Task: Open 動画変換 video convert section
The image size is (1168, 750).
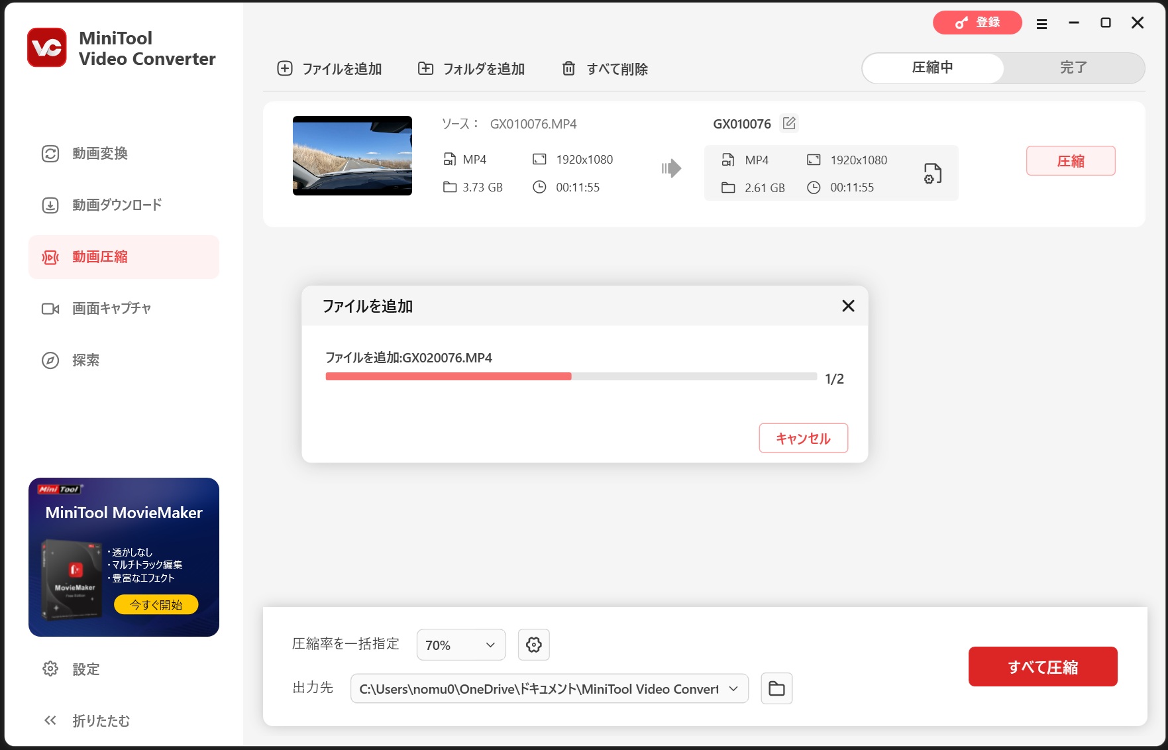Action: (x=99, y=154)
